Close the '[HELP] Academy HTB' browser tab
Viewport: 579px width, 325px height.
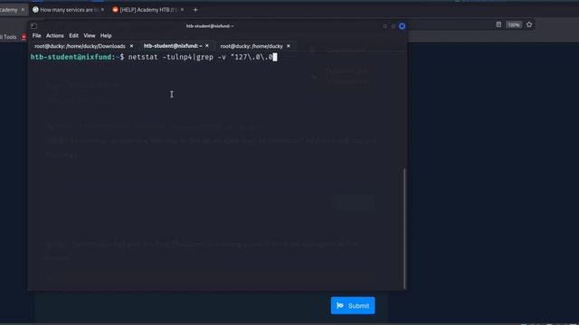pyautogui.click(x=183, y=10)
